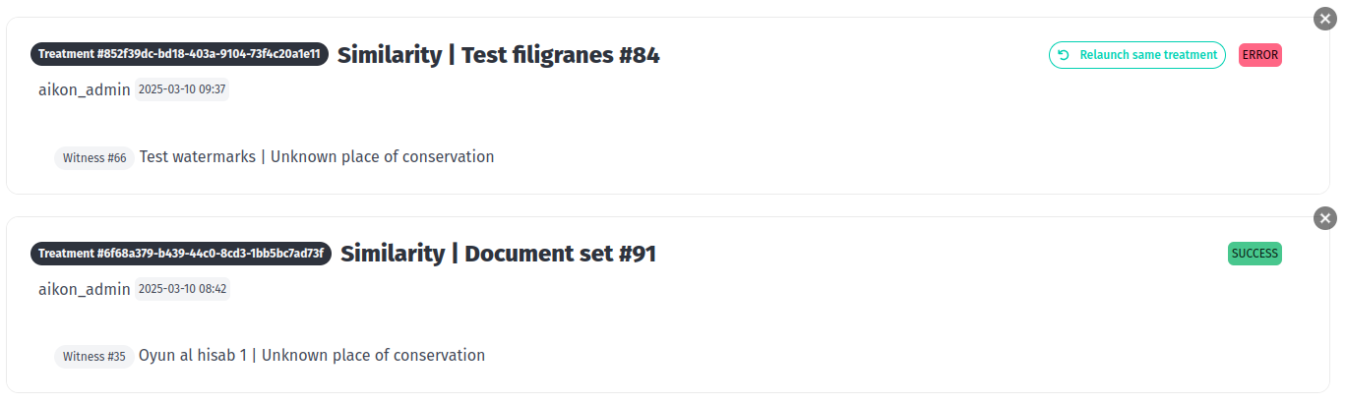Screen dimensions: 1346x403
Task: Click the green SUCCESS status tag
Action: 1254,254
